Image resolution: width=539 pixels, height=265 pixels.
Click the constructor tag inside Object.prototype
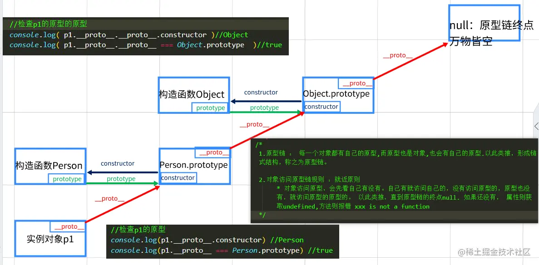tap(321, 106)
